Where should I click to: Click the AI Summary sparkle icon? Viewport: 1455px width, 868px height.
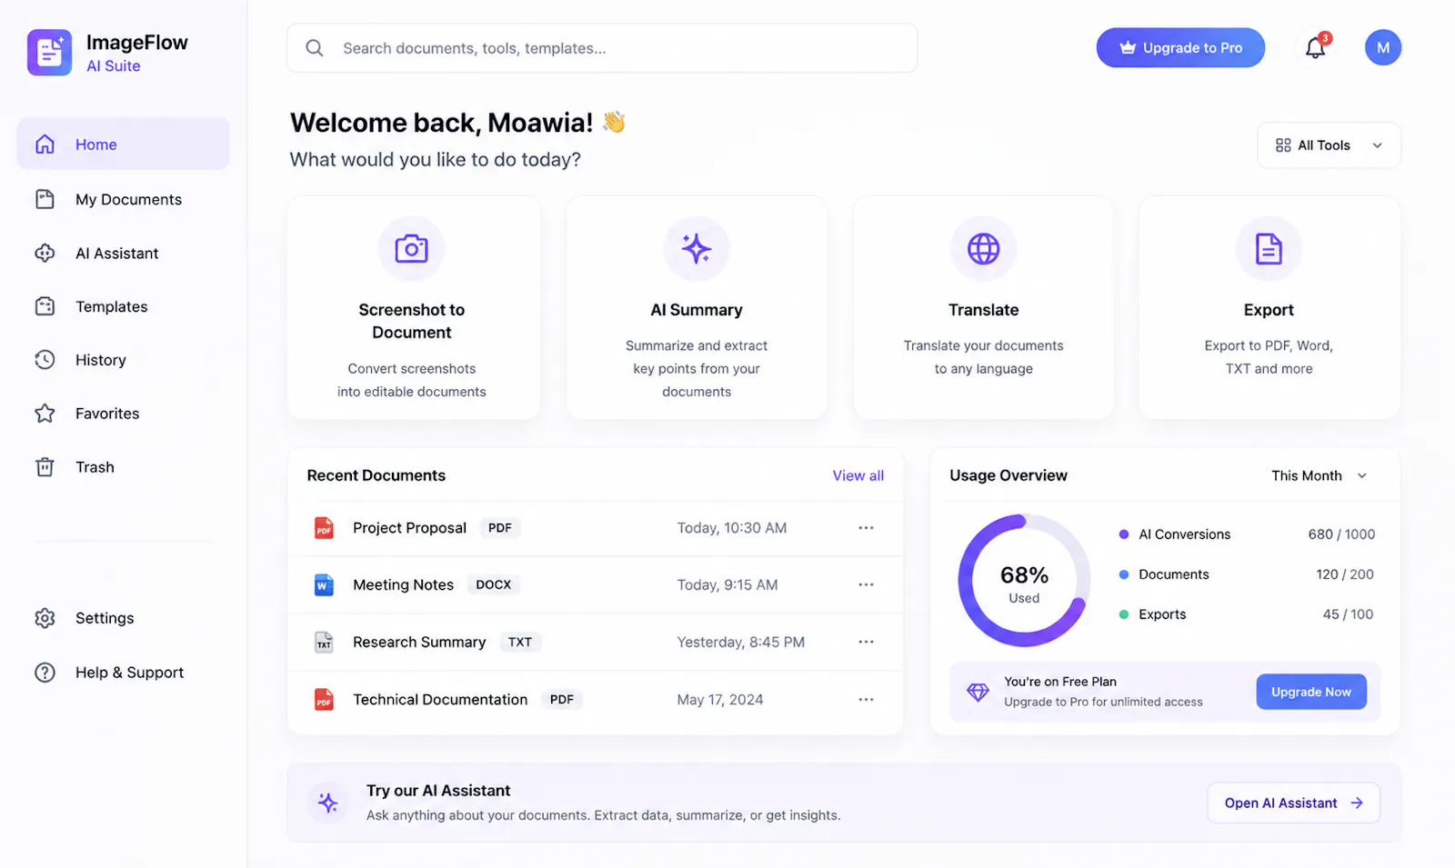[697, 248]
